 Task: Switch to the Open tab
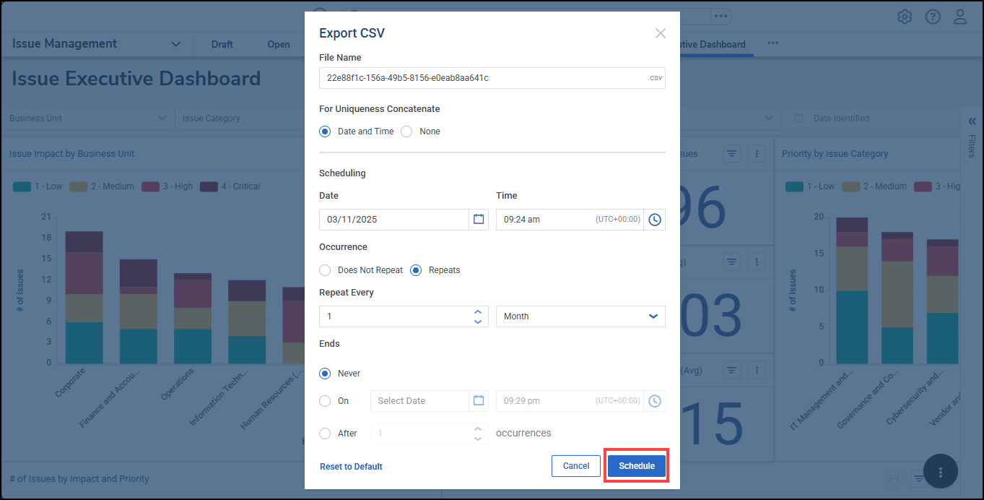coord(279,44)
